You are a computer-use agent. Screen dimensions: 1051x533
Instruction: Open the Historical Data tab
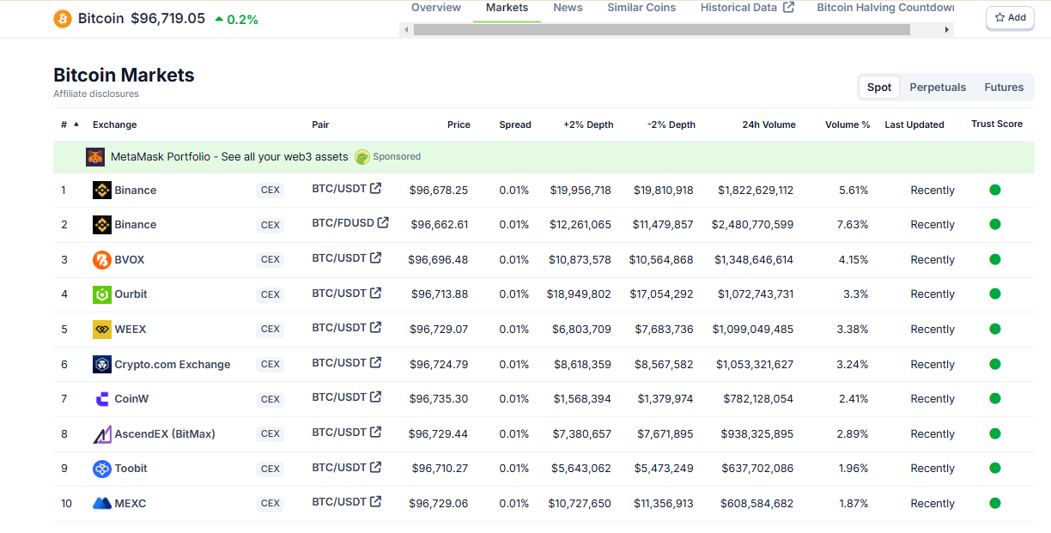(747, 8)
